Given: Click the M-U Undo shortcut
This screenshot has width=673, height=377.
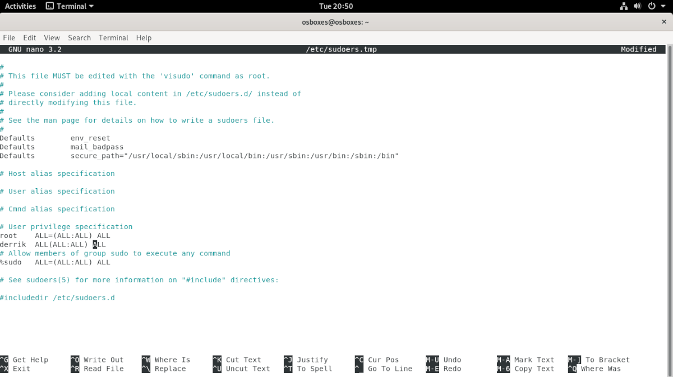Looking at the screenshot, I should pos(443,360).
